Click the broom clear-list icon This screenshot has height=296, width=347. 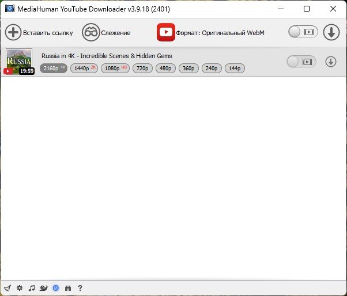(7, 287)
